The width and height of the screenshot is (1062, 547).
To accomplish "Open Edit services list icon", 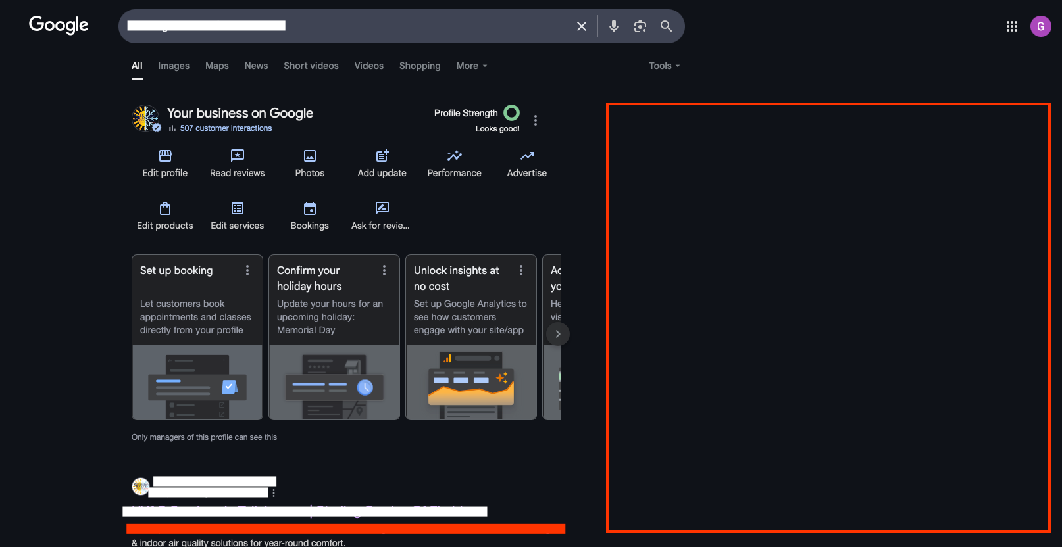I will pyautogui.click(x=238, y=208).
